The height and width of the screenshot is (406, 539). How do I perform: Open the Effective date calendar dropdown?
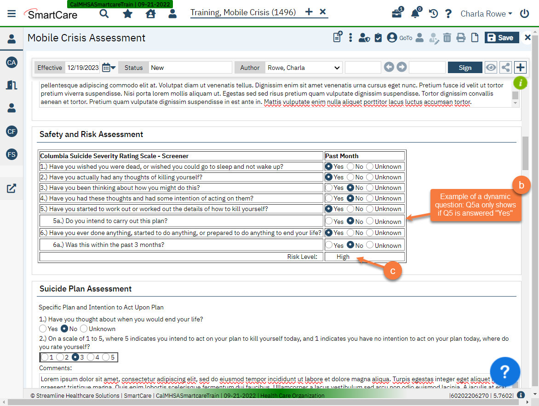(x=109, y=67)
